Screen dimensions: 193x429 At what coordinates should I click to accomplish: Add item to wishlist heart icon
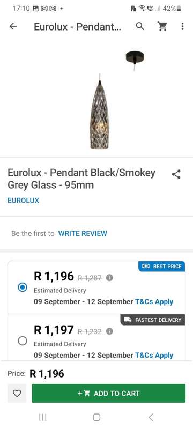(17, 394)
